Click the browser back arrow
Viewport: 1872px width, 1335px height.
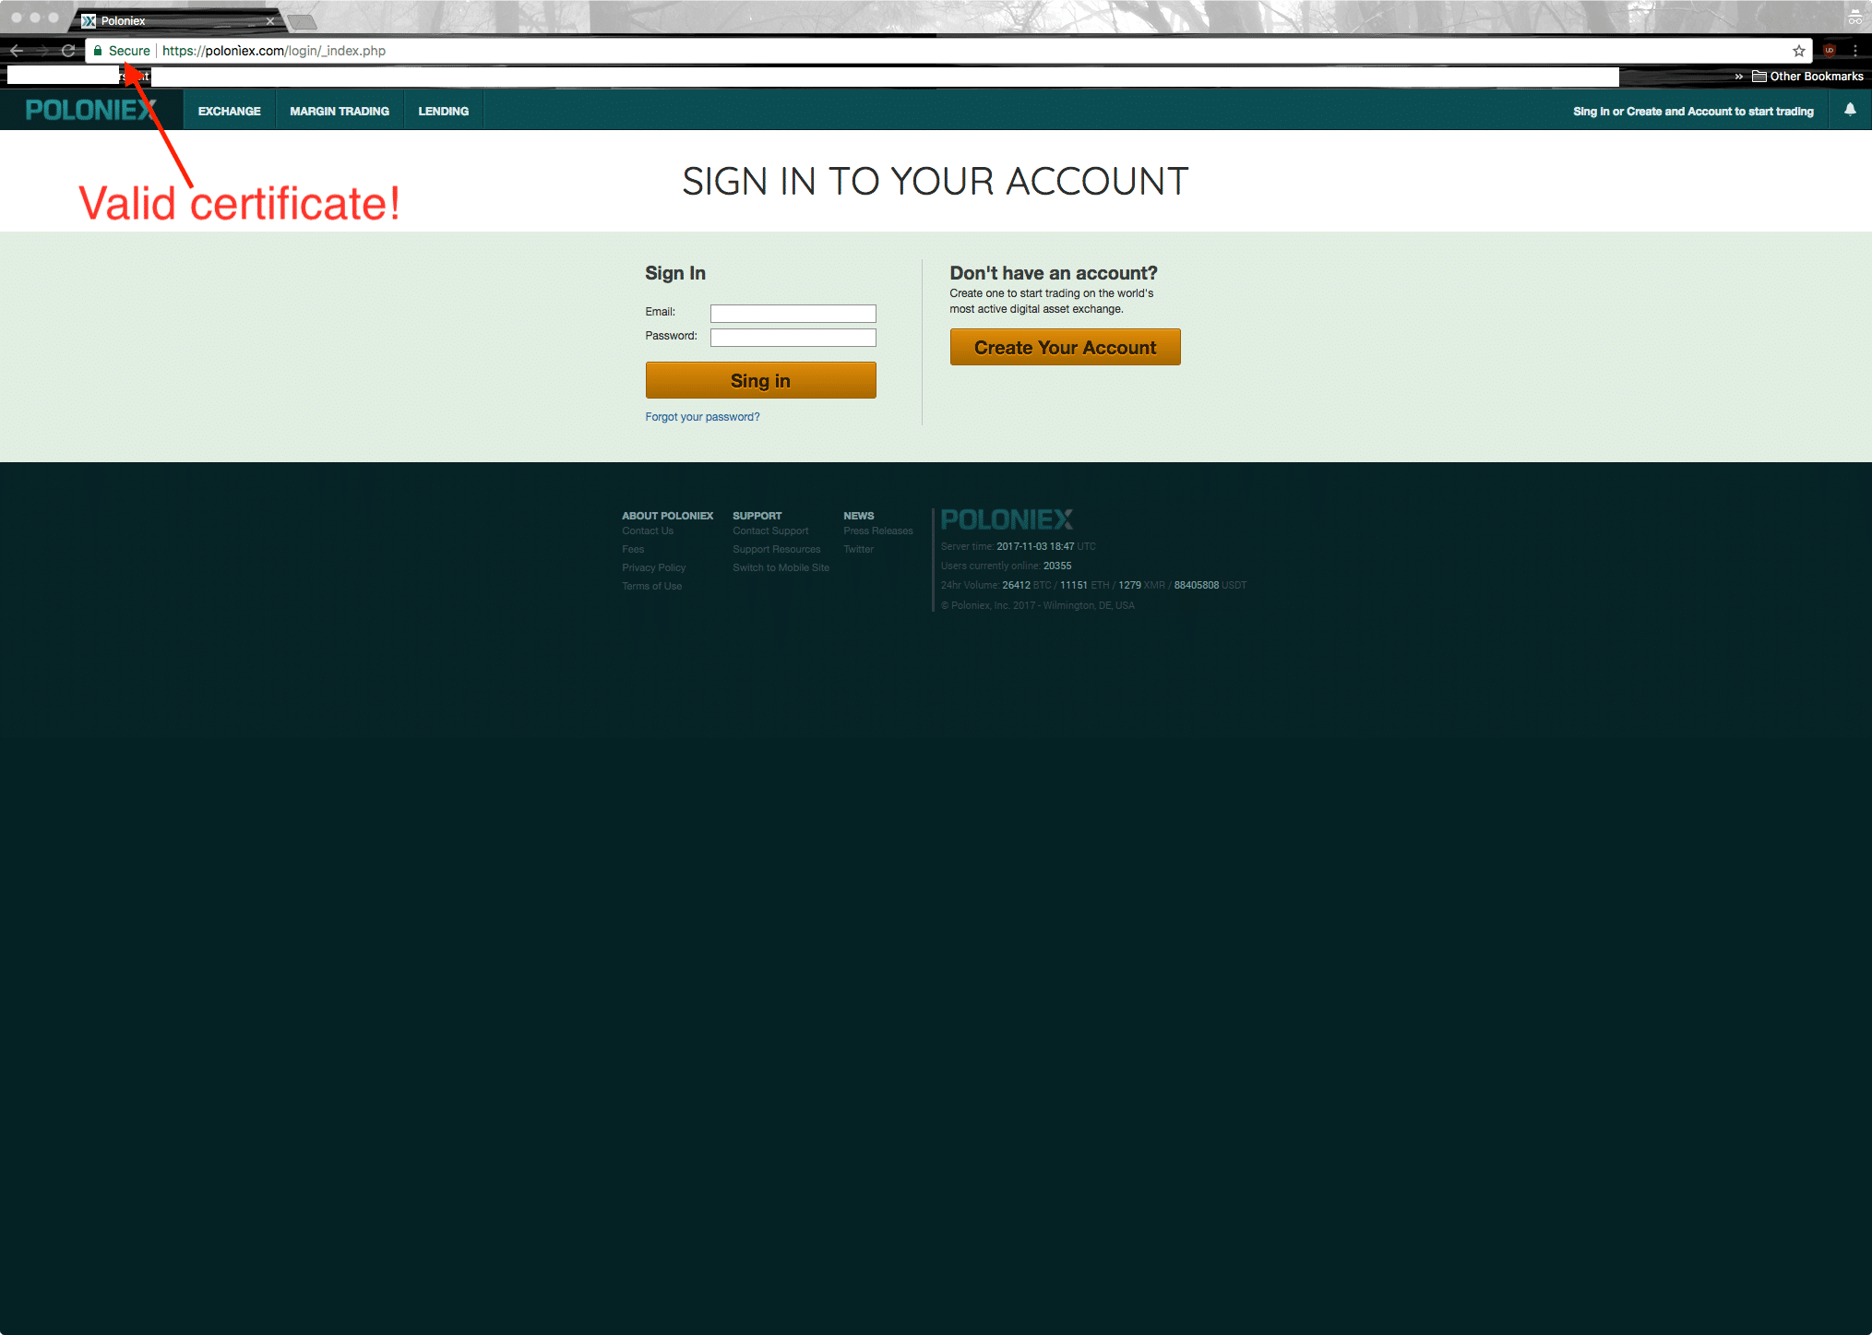(x=16, y=51)
